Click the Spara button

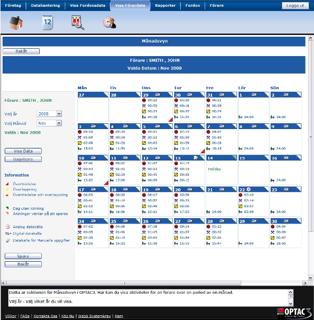tap(23, 256)
